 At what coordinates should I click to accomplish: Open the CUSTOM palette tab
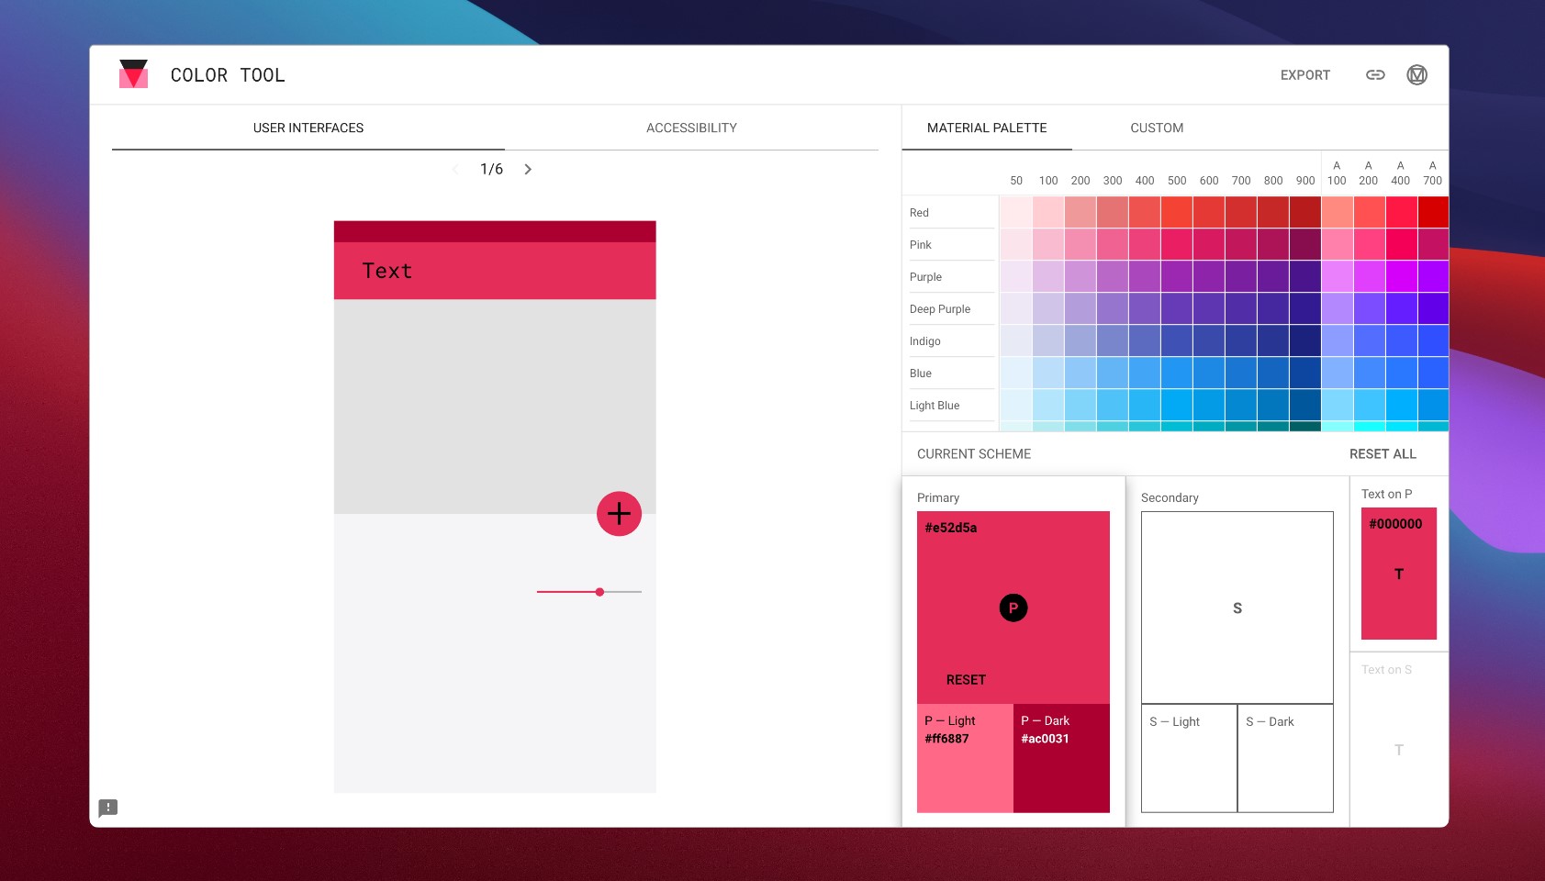tap(1156, 128)
